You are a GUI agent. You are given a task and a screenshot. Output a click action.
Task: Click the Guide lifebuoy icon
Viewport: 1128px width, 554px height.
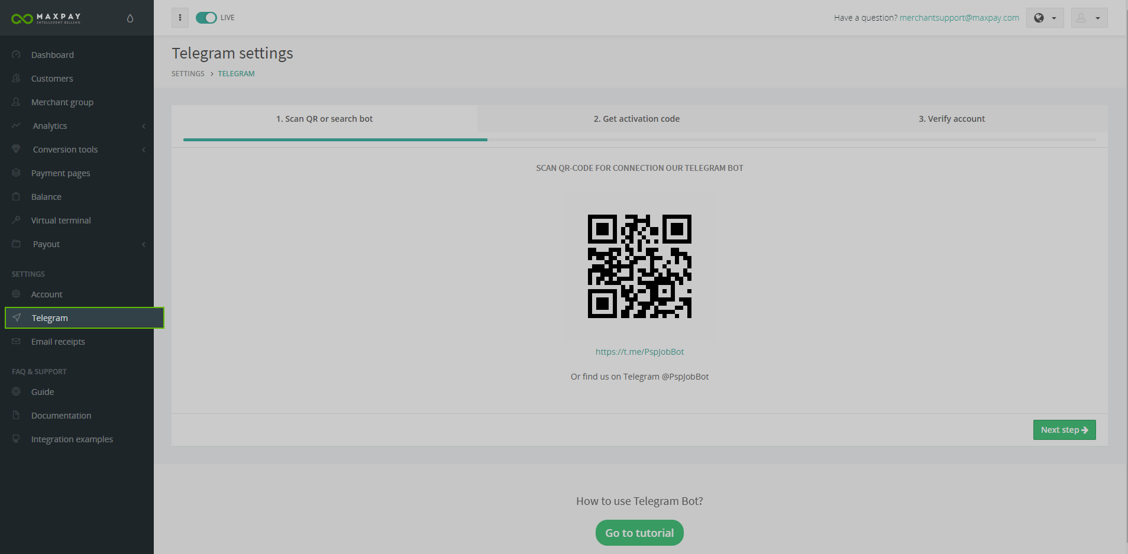(16, 391)
